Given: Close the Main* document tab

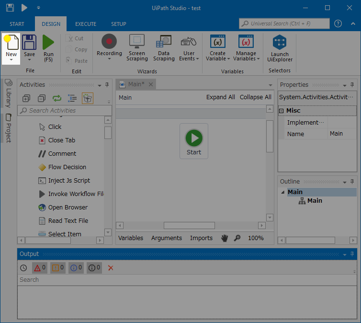Looking at the screenshot, I should 151,84.
